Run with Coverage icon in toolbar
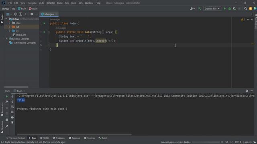The image size is (257, 144). [235, 9]
